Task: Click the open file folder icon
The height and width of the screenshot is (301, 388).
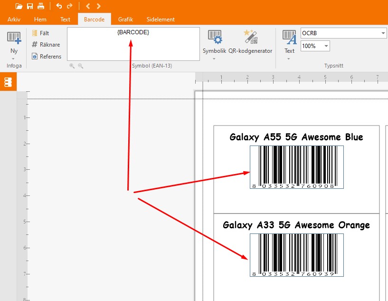Action: tap(19, 6)
